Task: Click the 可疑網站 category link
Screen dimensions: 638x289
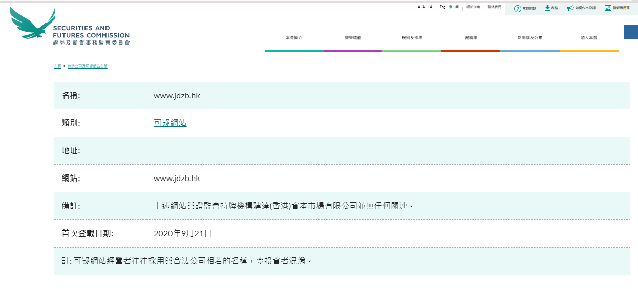Action: click(170, 123)
